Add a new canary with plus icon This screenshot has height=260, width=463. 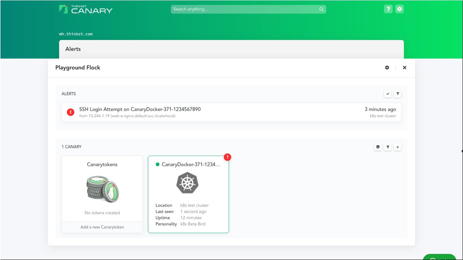[398, 147]
